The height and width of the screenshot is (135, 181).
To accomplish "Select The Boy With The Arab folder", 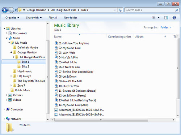I will click(x=31, y=81).
